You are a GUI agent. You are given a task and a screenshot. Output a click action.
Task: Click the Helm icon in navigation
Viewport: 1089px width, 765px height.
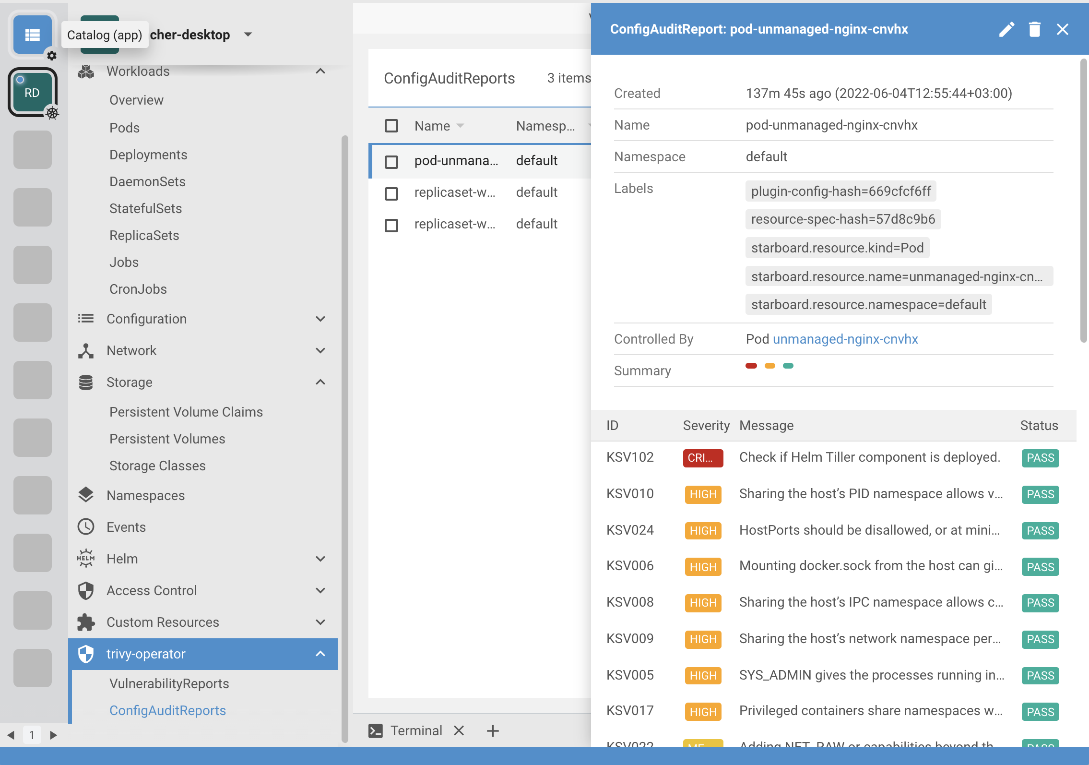(86, 559)
